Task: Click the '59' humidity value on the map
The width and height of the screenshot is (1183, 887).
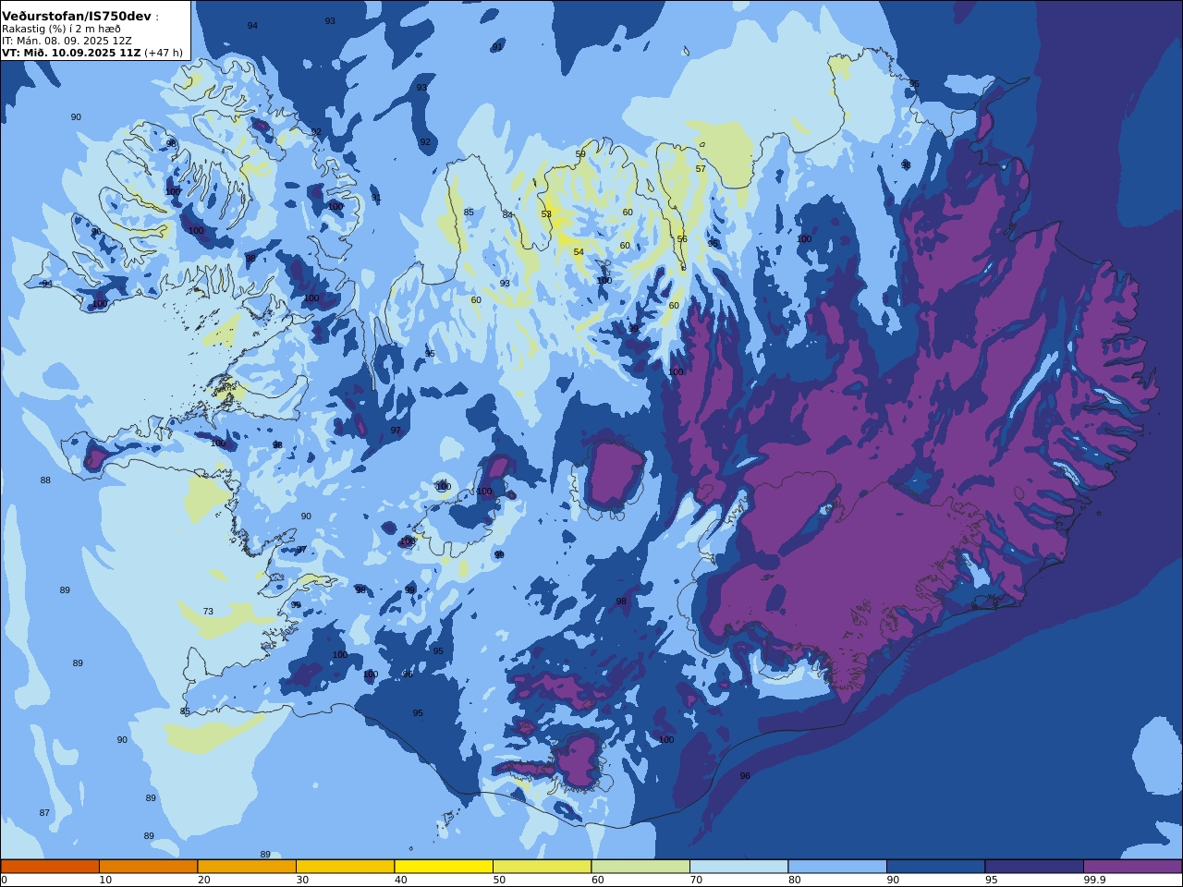Action: [580, 154]
